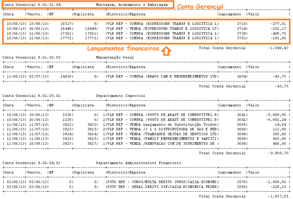Select lançamento number 3738
This screenshot has height=199, width=293.
241,33
